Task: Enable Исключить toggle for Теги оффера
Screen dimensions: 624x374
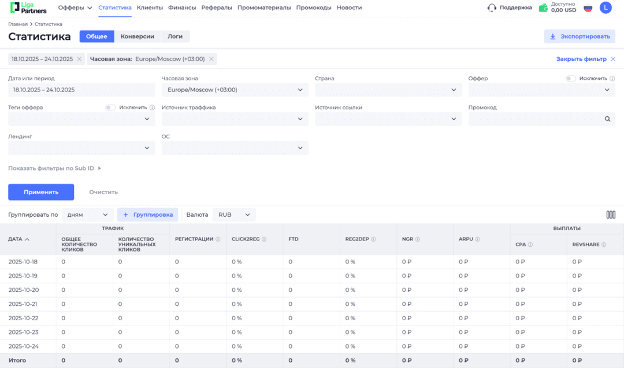Action: pos(110,108)
